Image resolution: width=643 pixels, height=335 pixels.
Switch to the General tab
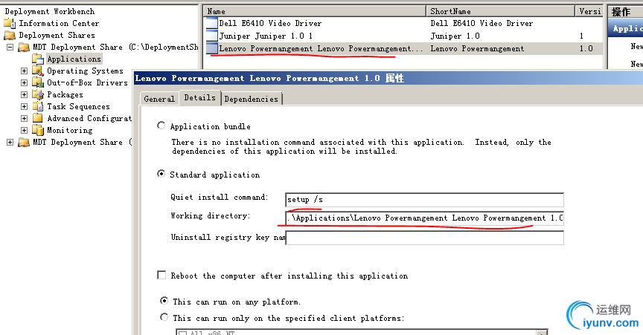[159, 99]
